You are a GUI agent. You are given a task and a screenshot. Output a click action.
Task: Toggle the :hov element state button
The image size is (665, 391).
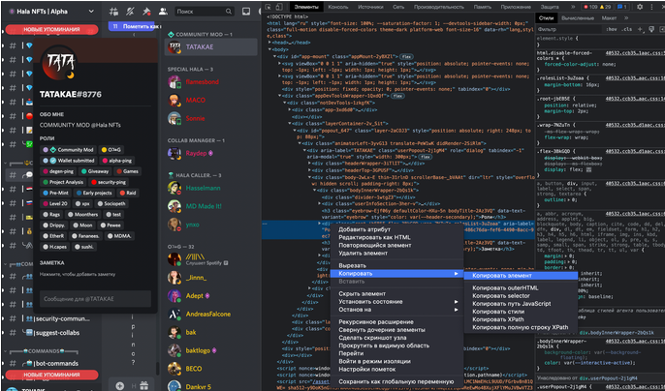click(x=611, y=29)
